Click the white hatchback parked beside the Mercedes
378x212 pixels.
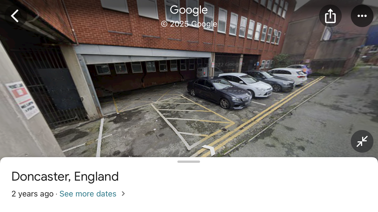(x=245, y=84)
